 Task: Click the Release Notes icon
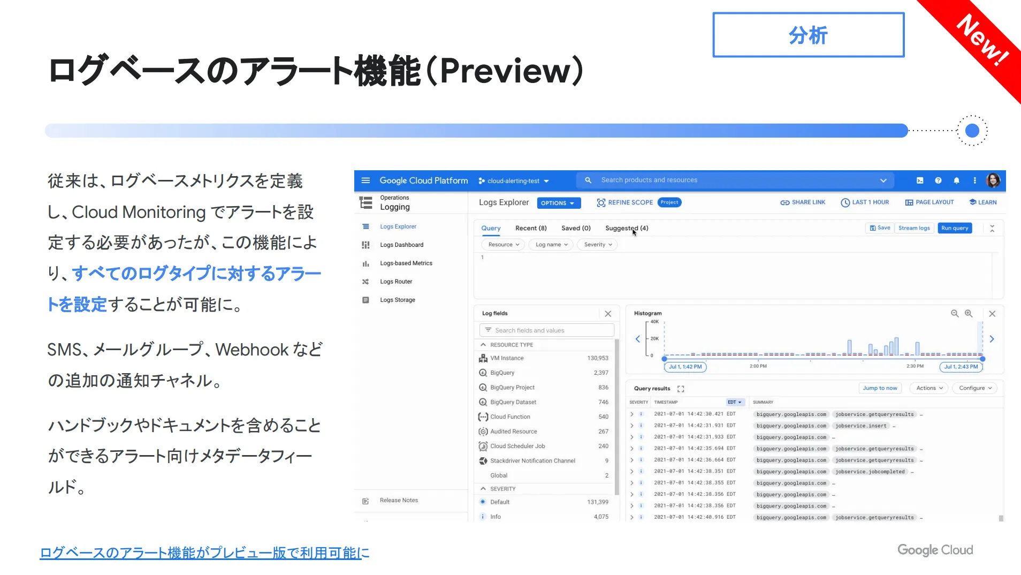(x=365, y=501)
